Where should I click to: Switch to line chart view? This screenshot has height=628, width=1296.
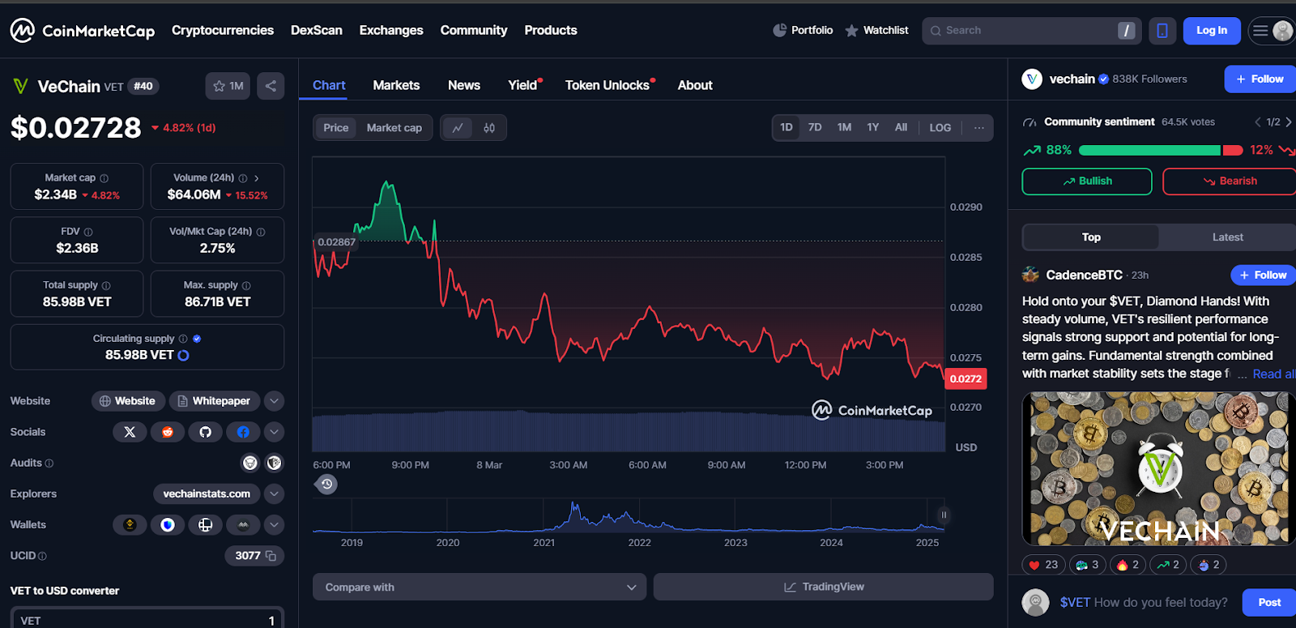458,128
